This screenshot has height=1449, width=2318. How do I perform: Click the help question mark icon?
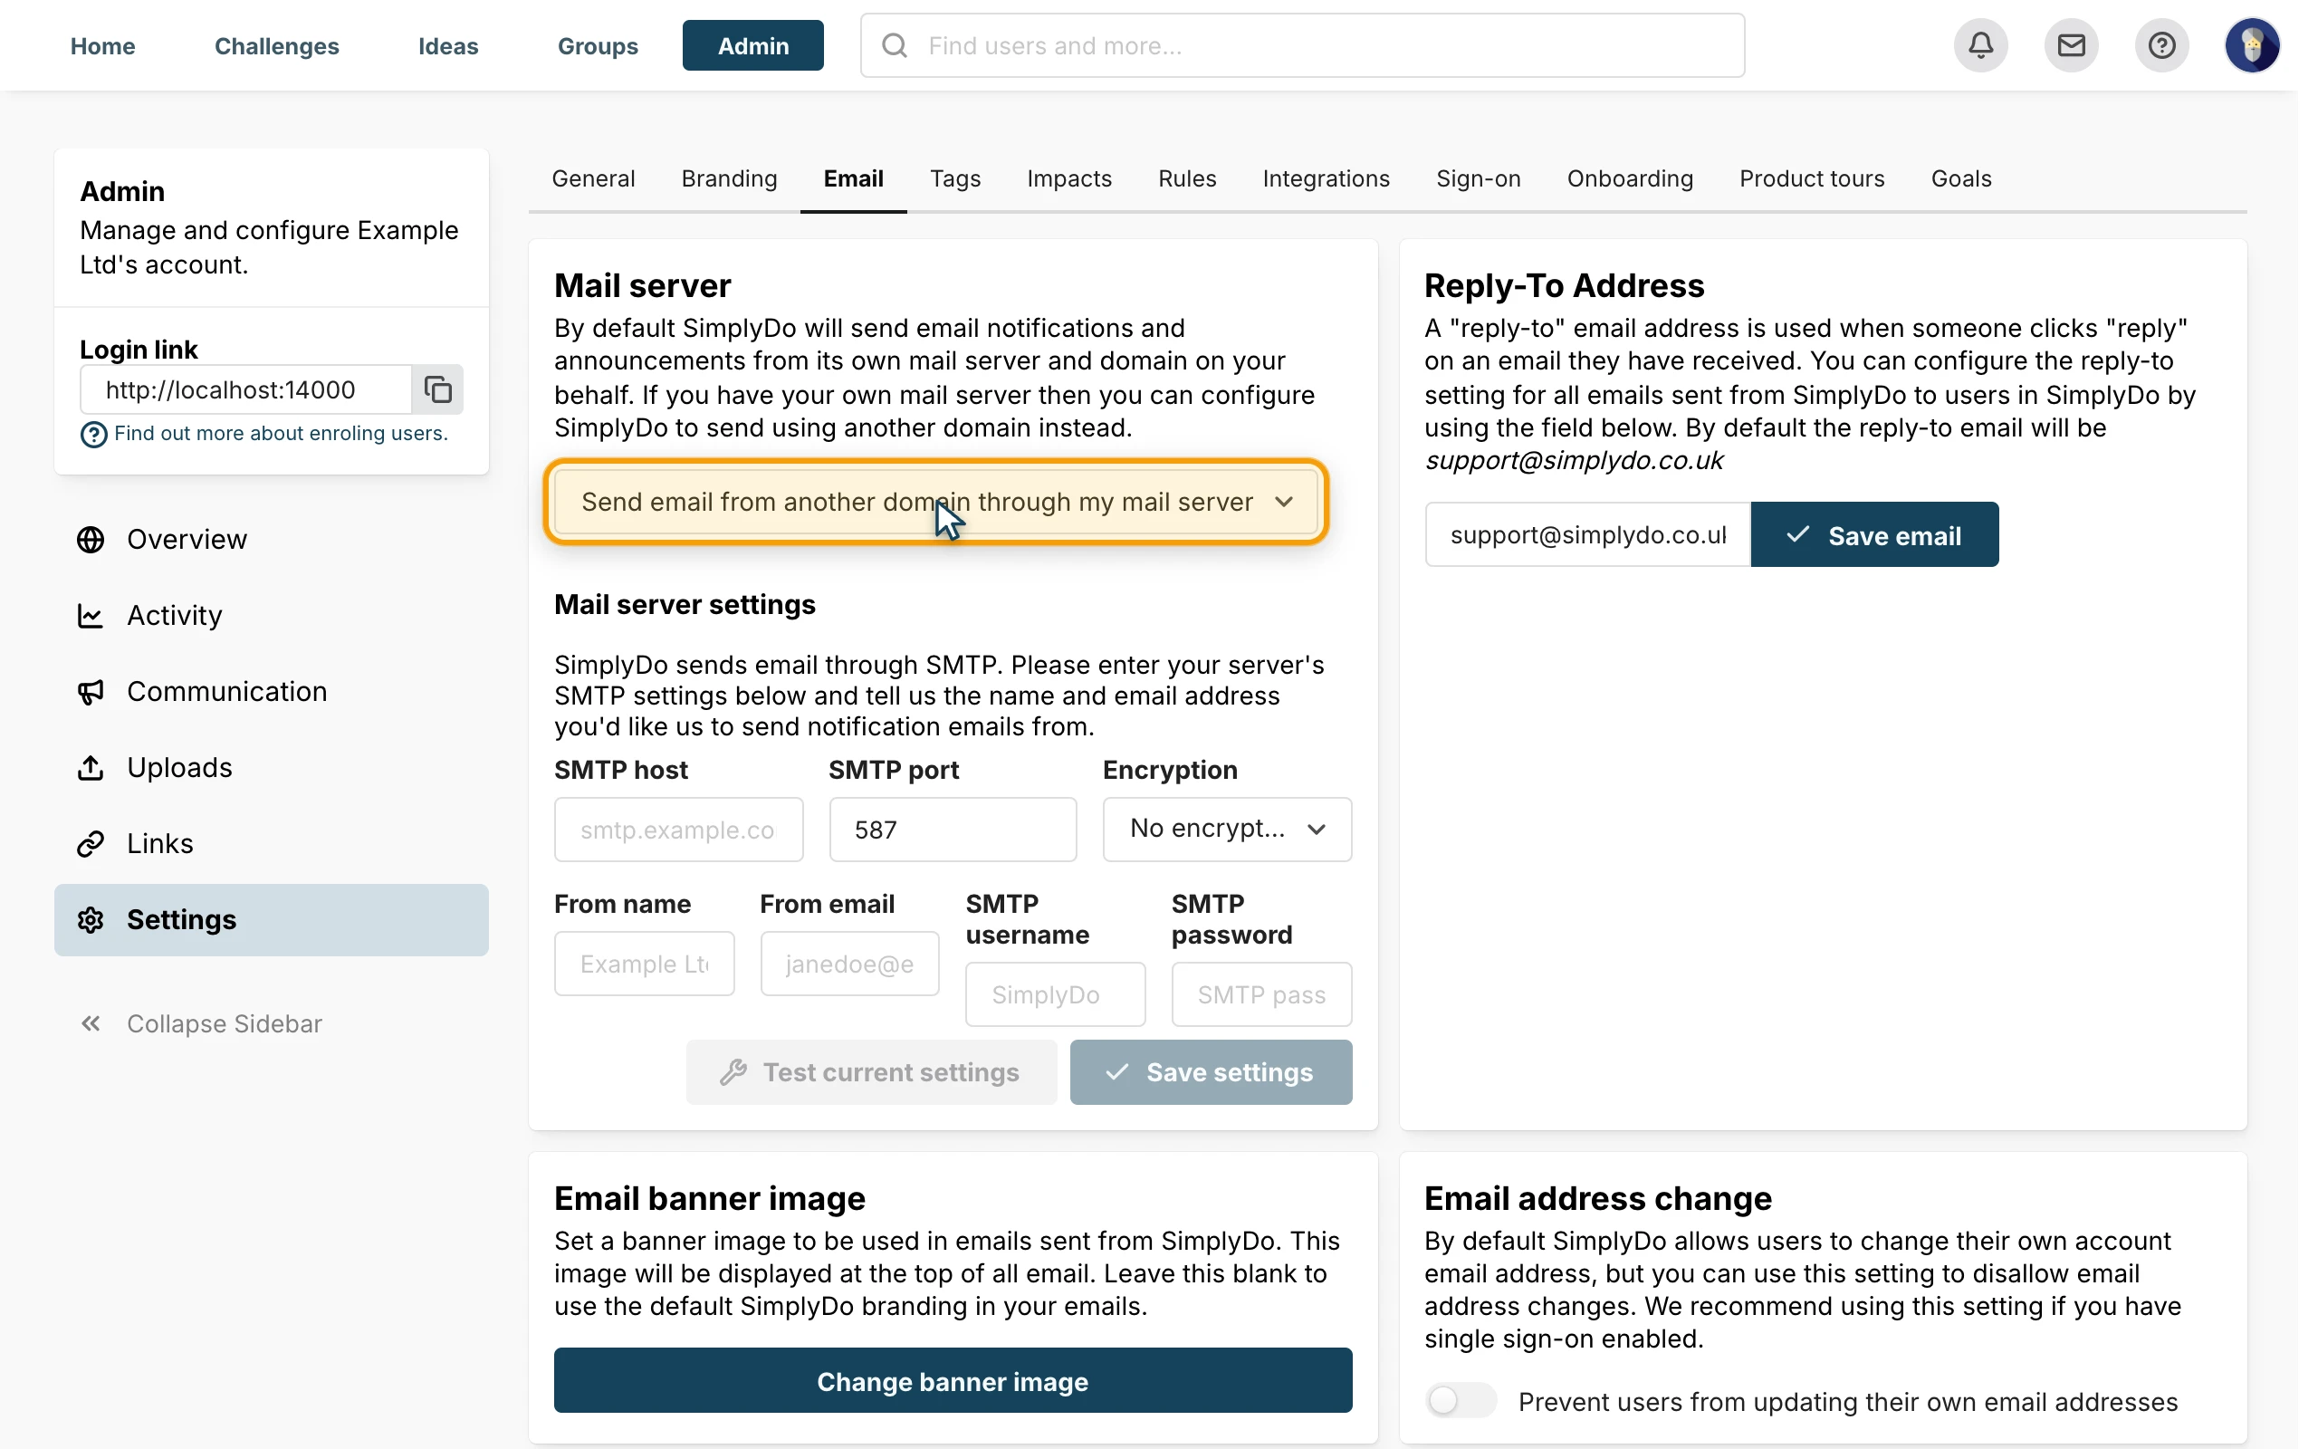2161,45
